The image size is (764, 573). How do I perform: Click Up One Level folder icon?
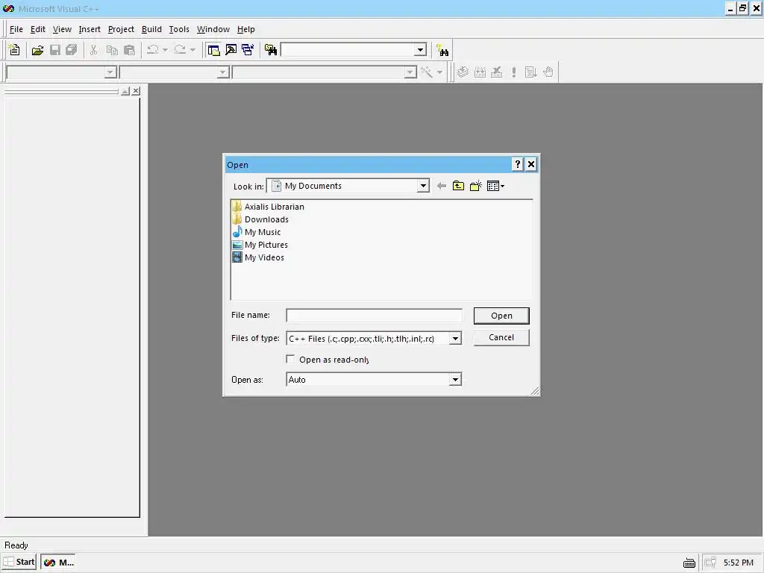(x=458, y=186)
